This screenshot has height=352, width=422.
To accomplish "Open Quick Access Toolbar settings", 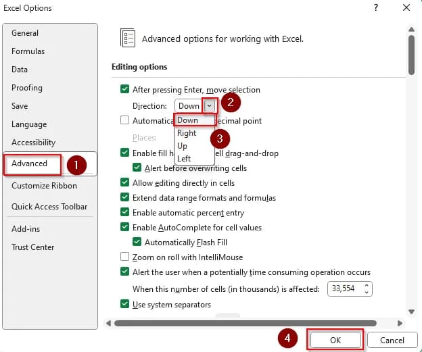I will (49, 207).
